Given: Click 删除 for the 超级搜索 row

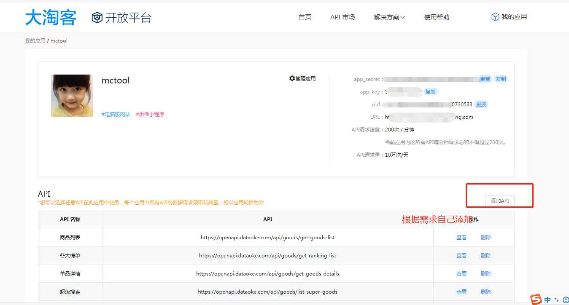Looking at the screenshot, I should 486,292.
